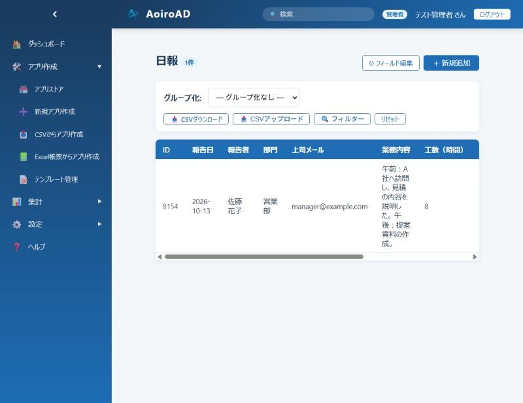Collapse sidebar with the back chevron

[x=55, y=14]
